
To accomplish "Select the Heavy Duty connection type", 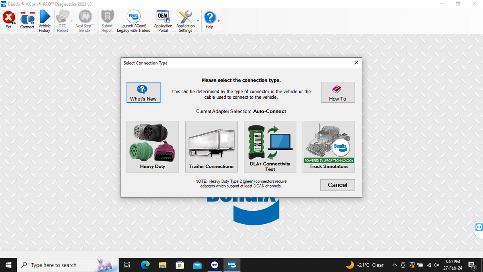I will 152,147.
